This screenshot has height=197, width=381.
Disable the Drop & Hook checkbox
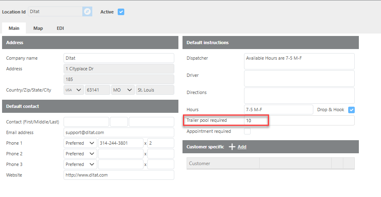(x=351, y=110)
